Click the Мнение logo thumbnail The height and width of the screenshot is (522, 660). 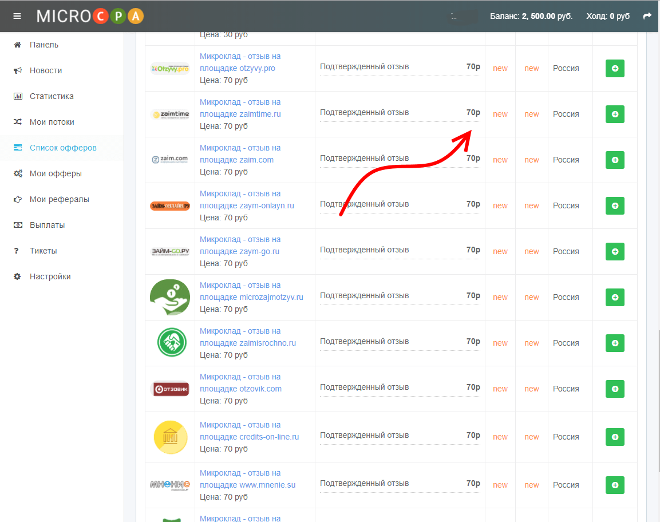point(170,485)
